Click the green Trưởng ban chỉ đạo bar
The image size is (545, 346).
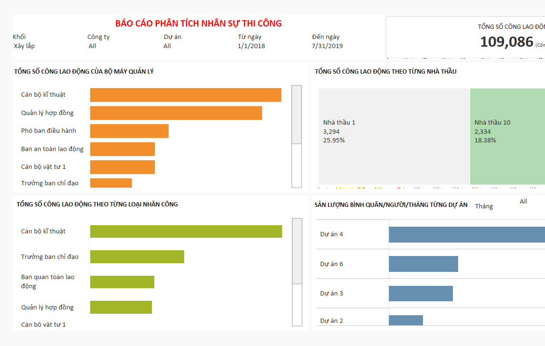[x=137, y=257]
